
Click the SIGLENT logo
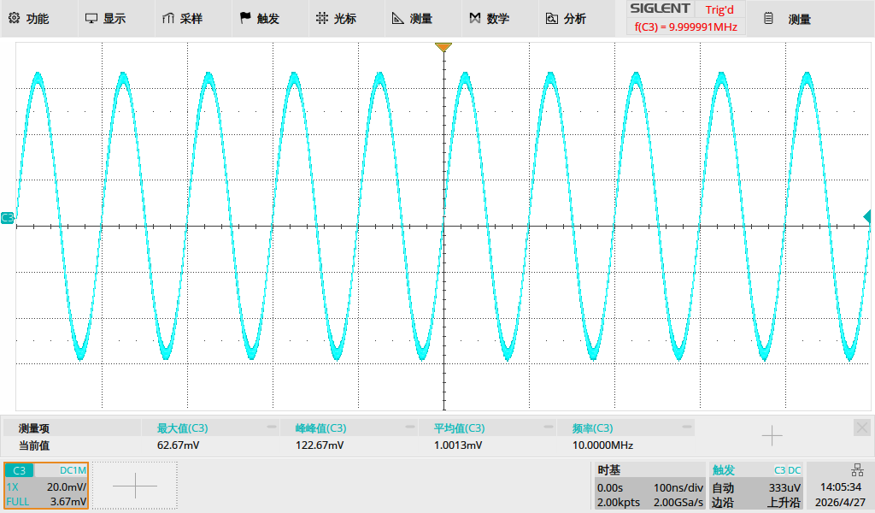tap(660, 9)
